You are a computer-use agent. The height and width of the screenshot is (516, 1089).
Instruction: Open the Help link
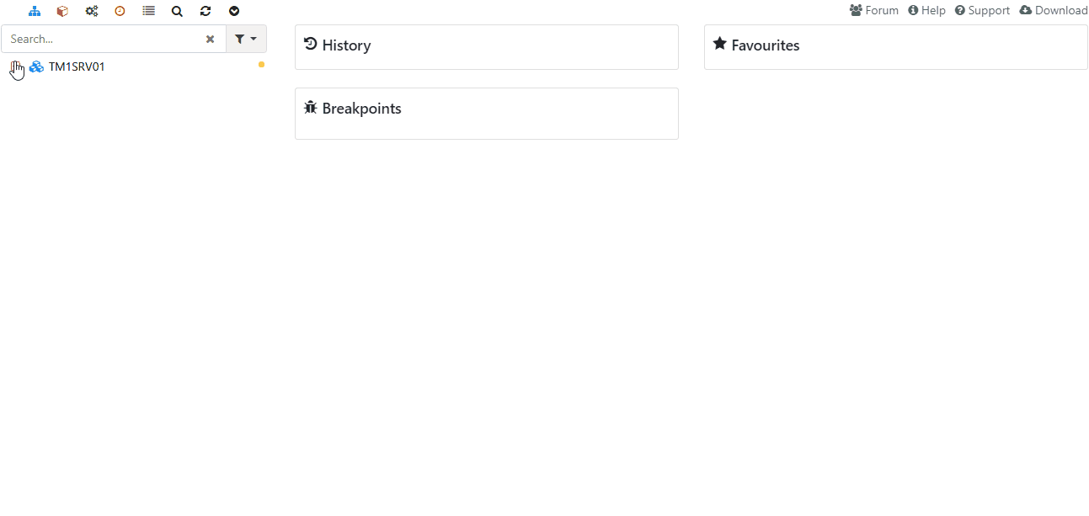click(x=926, y=10)
